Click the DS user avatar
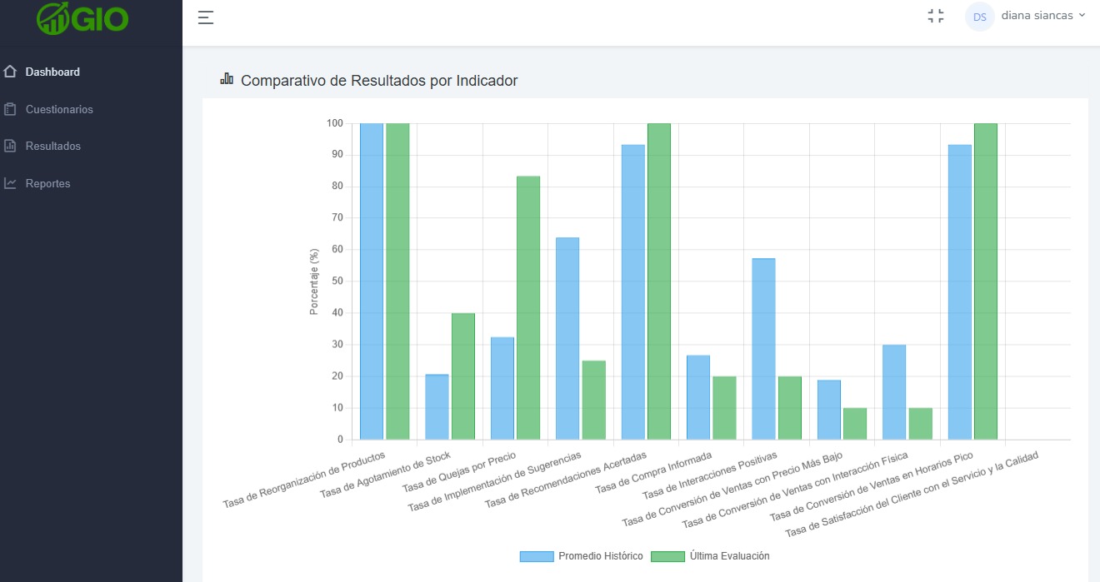 pyautogui.click(x=979, y=17)
